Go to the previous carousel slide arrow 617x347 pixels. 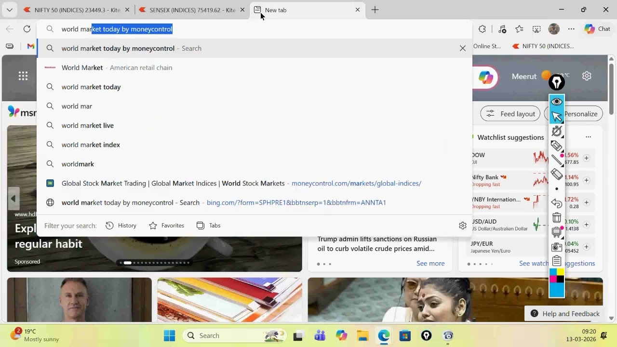pos(13,199)
